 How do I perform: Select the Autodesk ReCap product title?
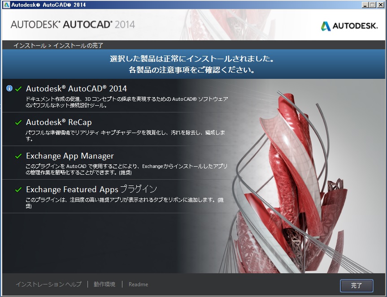tap(59, 122)
